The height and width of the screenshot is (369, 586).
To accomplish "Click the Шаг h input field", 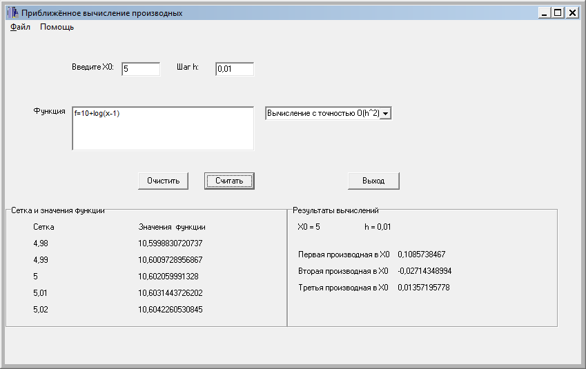I will [235, 69].
